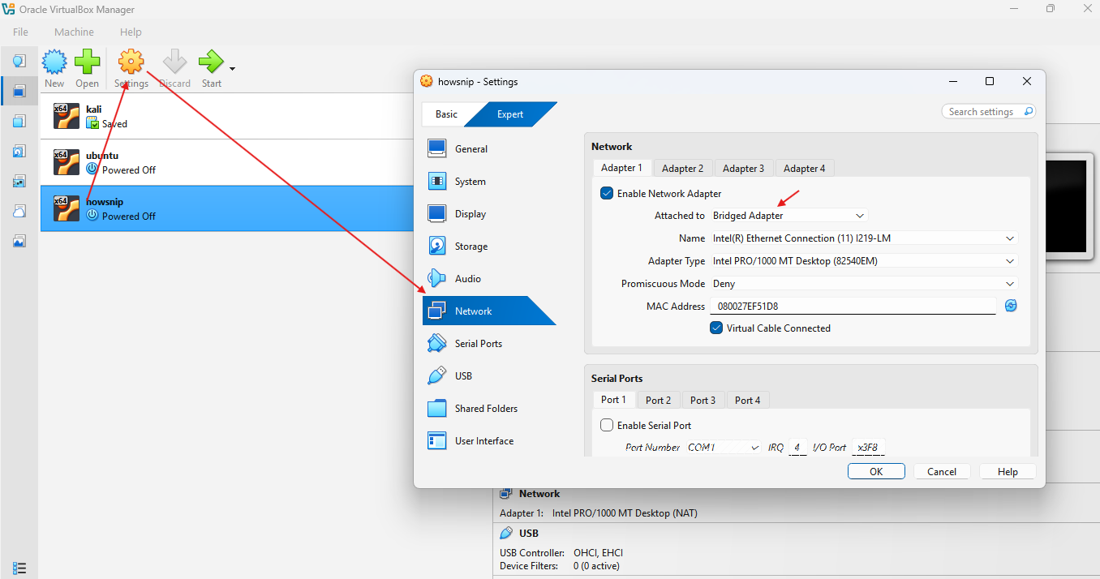Click ubuntu's Powered Off state icon
This screenshot has width=1100, height=579.
pos(92,169)
